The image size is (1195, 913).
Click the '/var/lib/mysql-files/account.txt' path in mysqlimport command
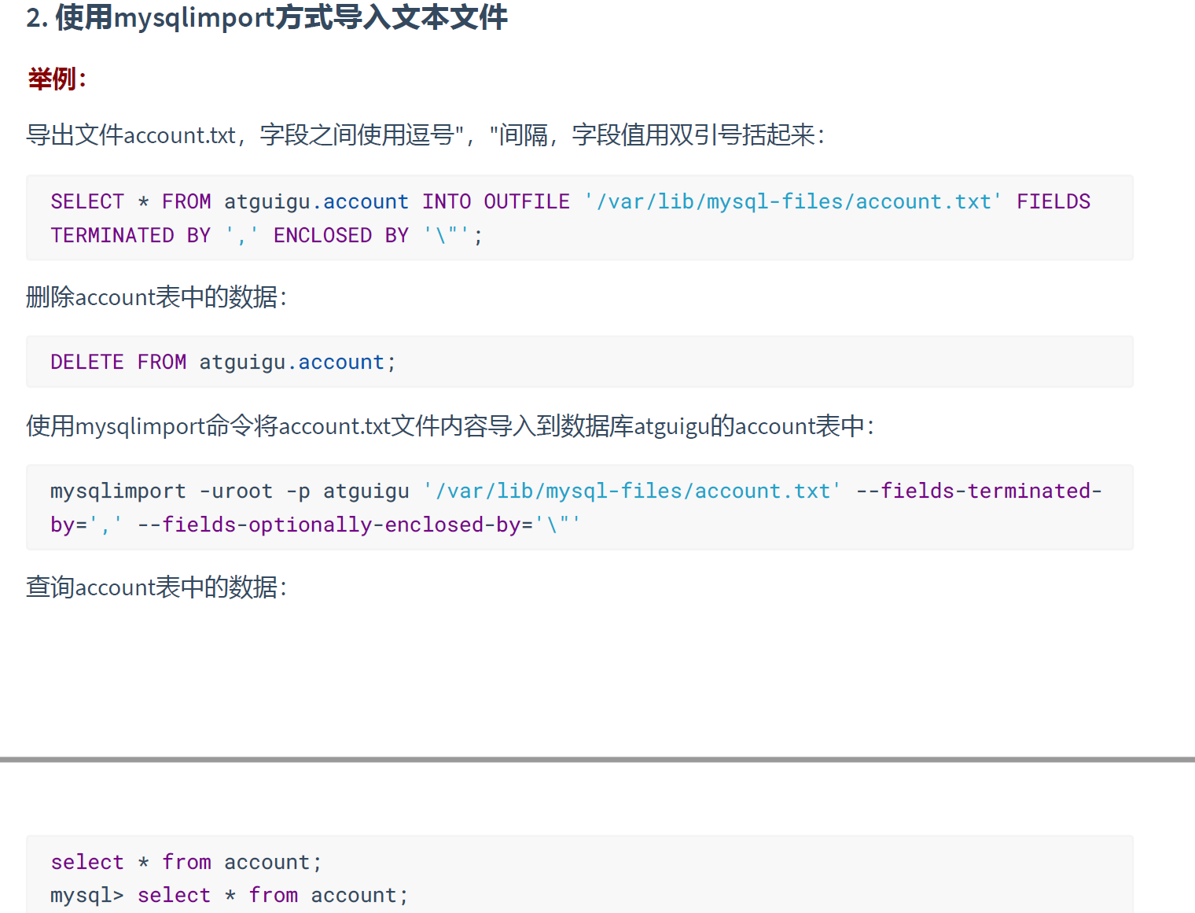tap(632, 491)
